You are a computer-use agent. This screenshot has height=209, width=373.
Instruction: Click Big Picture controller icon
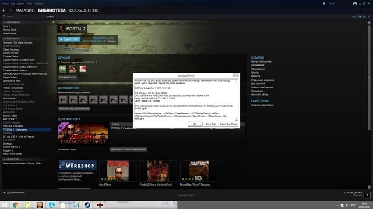click(355, 3)
